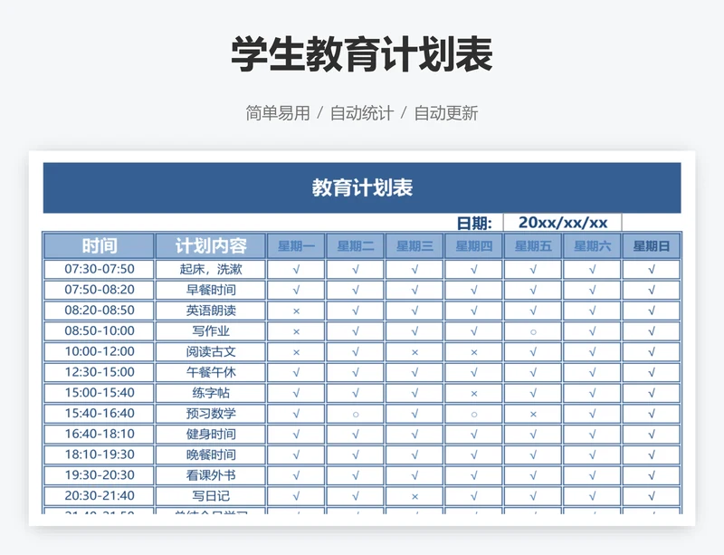The width and height of the screenshot is (724, 555).
Task: Select the 星期五 column header
Action: 533,246
